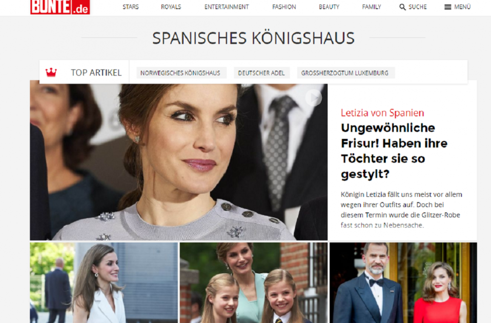The height and width of the screenshot is (323, 491).
Task: Open the Deutscher Adel tag
Action: [261, 73]
